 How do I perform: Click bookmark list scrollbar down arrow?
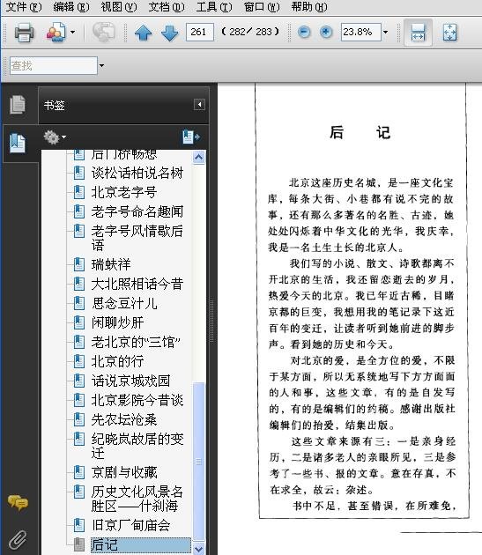tap(198, 549)
